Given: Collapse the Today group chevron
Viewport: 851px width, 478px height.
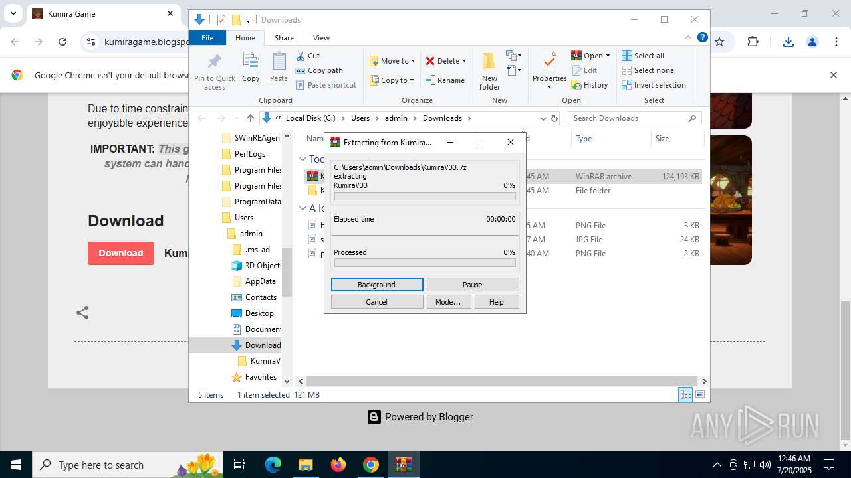Looking at the screenshot, I should tap(303, 159).
